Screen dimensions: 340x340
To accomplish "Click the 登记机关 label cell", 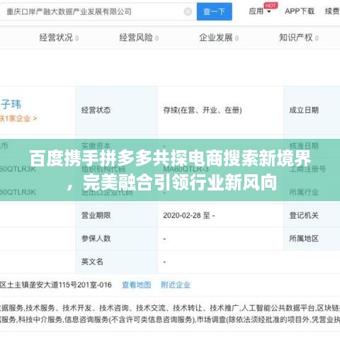I will click(x=312, y=215).
